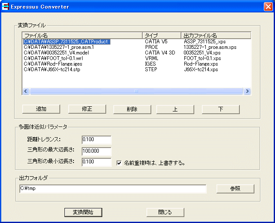
Task: Select the 00352251_V4.model file row
Action: (55, 53)
